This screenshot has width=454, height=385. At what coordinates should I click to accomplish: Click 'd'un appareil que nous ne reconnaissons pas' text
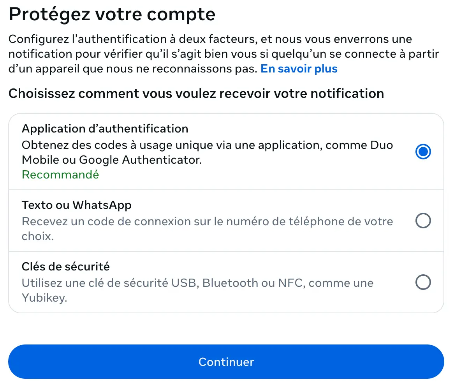[x=132, y=69]
